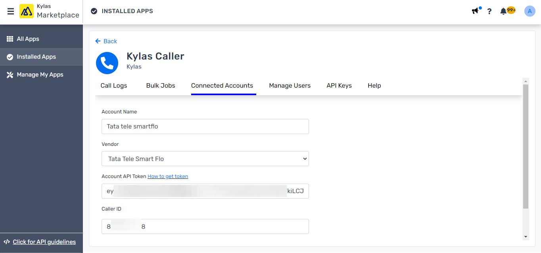This screenshot has width=541, height=253.
Task: Click the Kylas Caller app title
Action: pyautogui.click(x=155, y=56)
